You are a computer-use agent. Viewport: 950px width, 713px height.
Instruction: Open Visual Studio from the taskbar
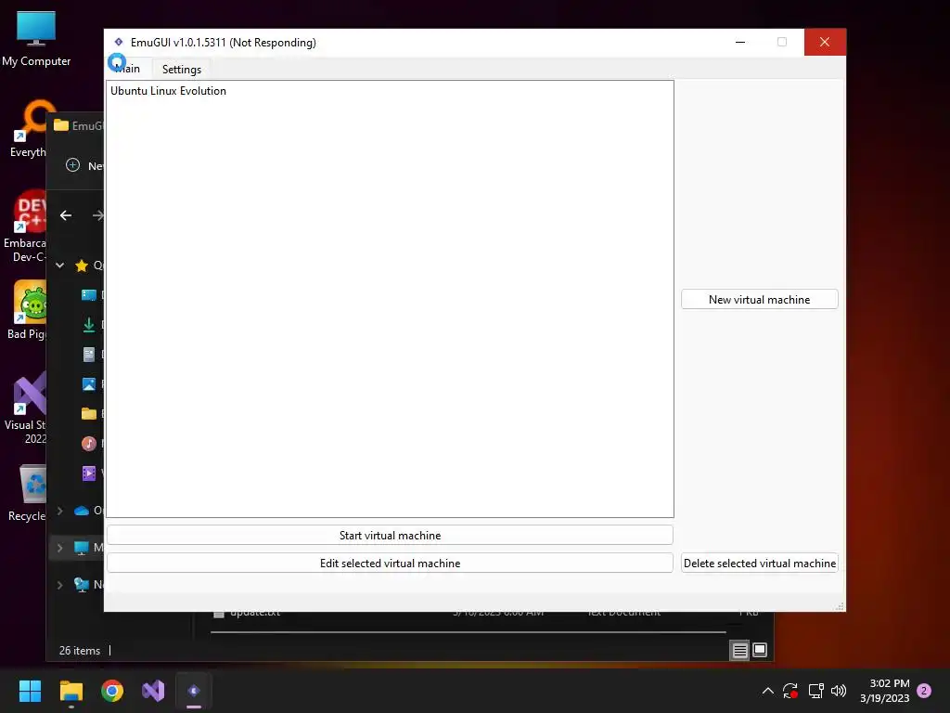(x=153, y=691)
